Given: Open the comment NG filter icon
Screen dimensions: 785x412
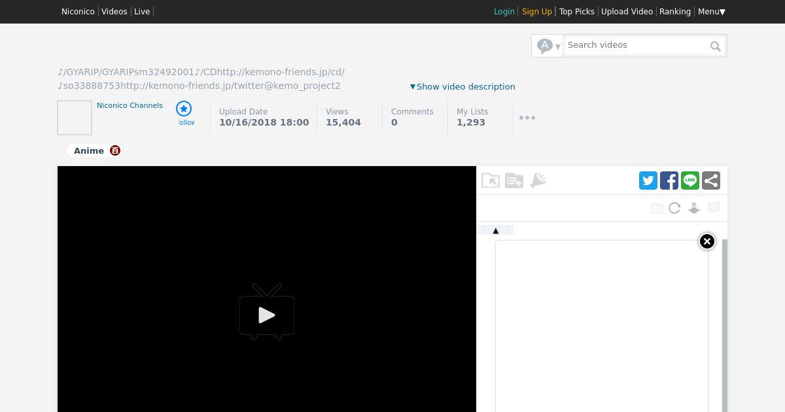Looking at the screenshot, I should tap(714, 208).
